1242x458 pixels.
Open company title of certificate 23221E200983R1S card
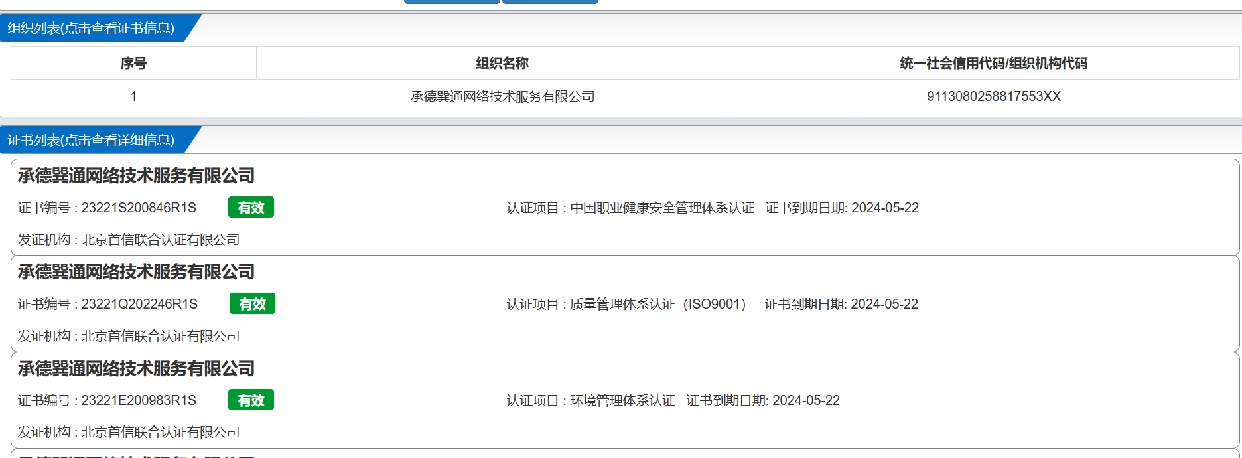pos(136,368)
